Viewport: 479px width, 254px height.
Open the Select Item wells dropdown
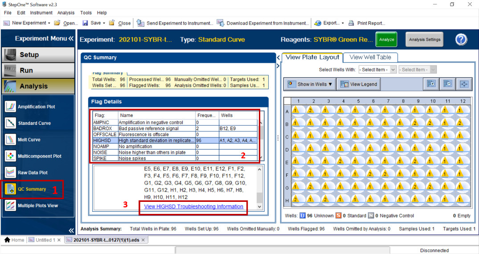click(x=377, y=70)
